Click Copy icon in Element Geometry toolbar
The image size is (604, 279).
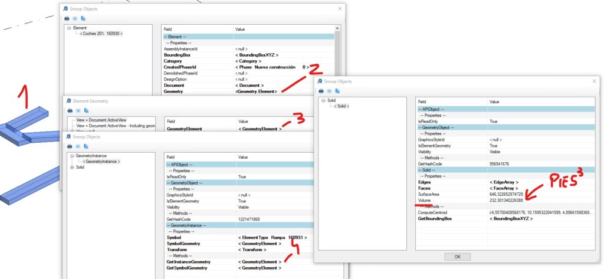tap(86, 110)
